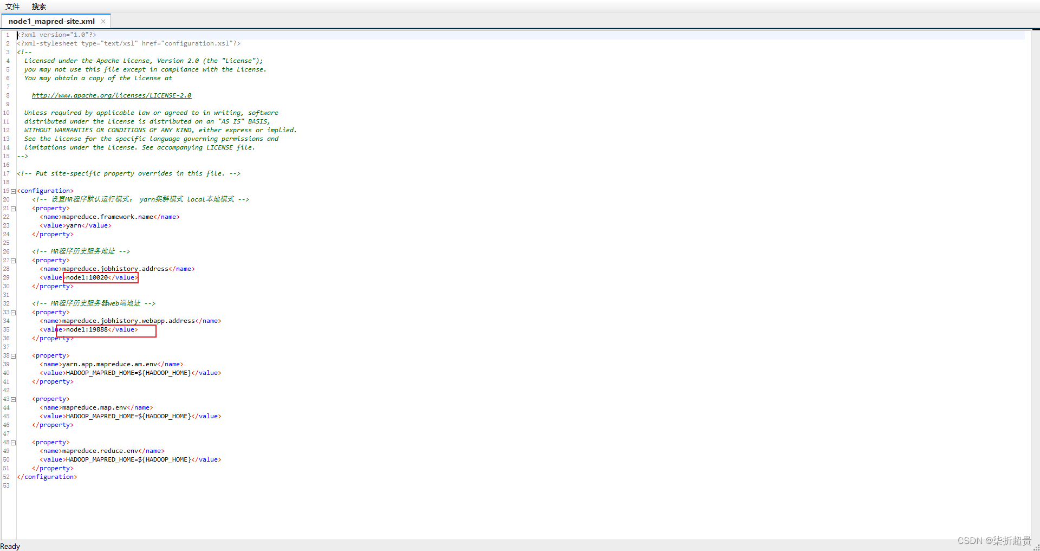The image size is (1040, 551).
Task: Click the mapreduce.framework.name text
Action: pos(108,217)
